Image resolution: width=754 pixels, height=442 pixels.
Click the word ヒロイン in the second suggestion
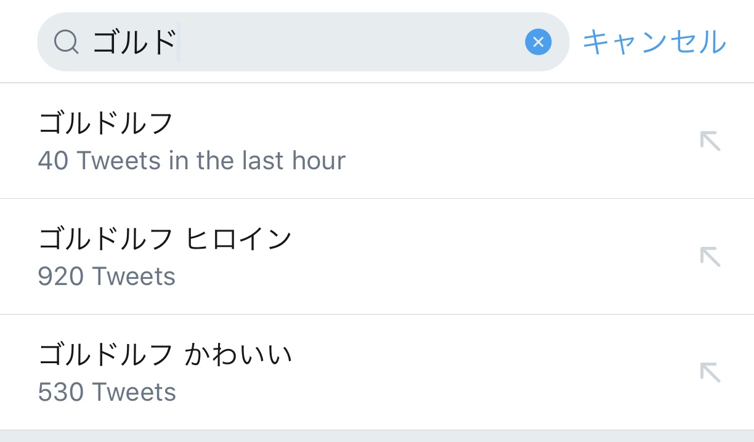[x=238, y=239]
